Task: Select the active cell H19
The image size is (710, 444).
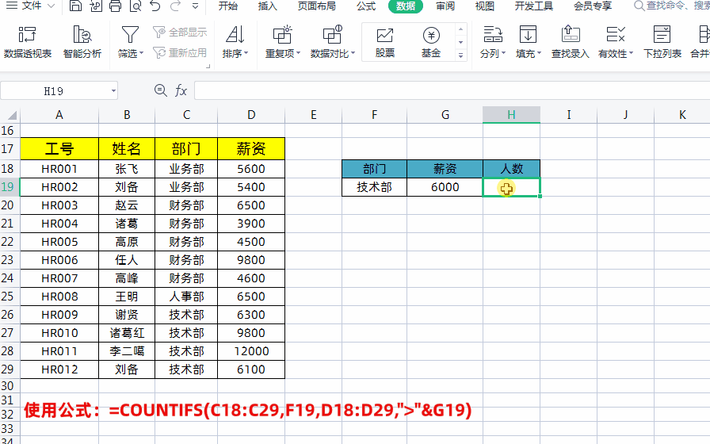Action: (511, 187)
